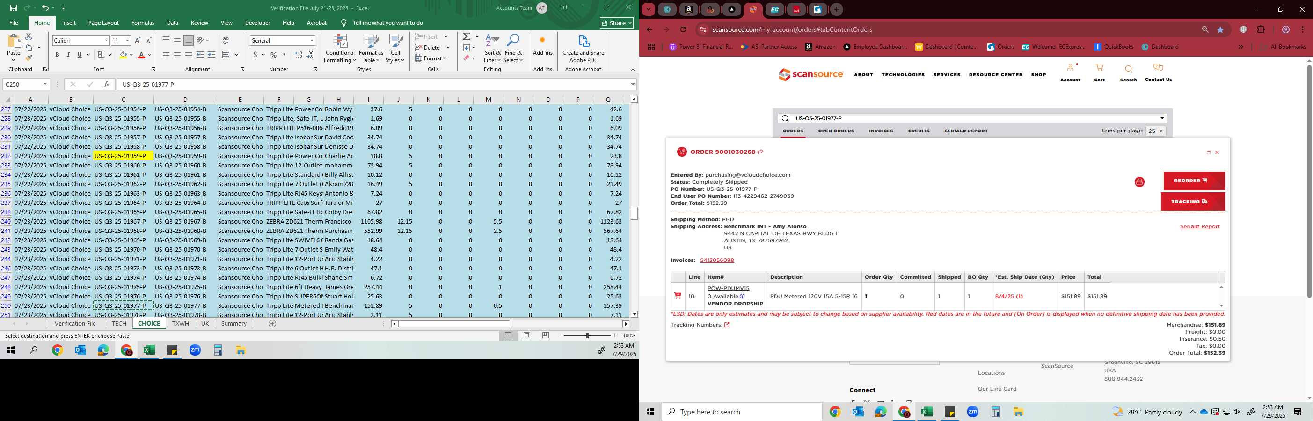Switch to INVOICES tab
Screen dimensions: 1313x421
tap(881, 131)
